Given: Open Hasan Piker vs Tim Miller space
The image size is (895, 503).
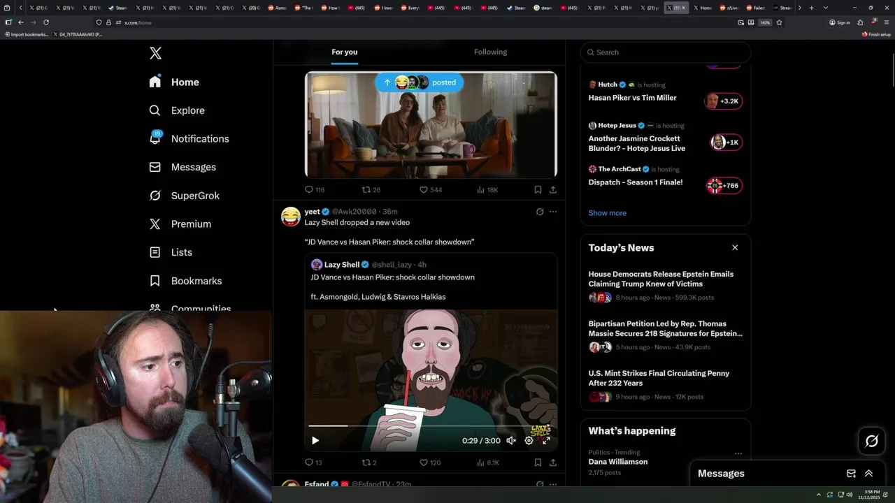Looking at the screenshot, I should (632, 98).
